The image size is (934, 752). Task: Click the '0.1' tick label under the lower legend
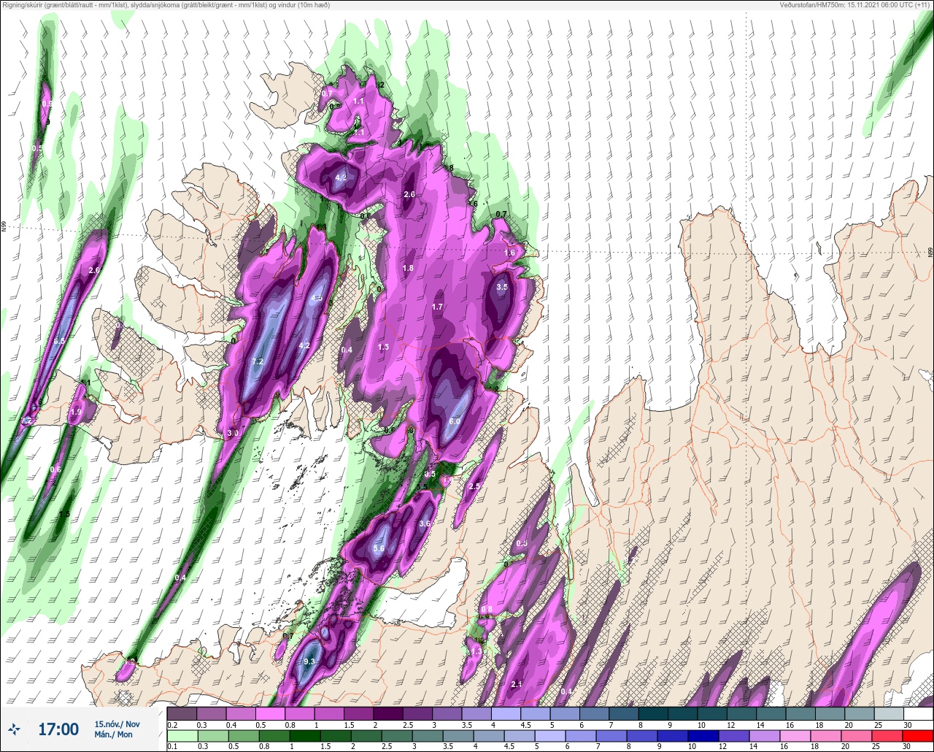[171, 746]
